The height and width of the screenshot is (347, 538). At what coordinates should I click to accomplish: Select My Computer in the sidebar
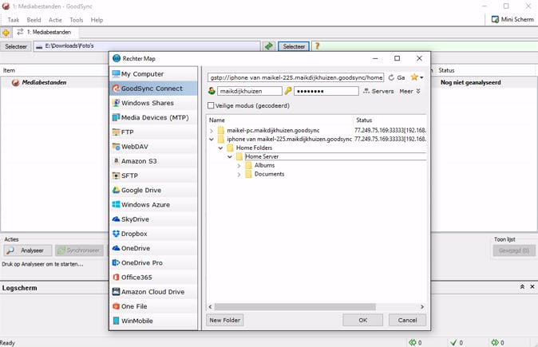[x=154, y=73]
